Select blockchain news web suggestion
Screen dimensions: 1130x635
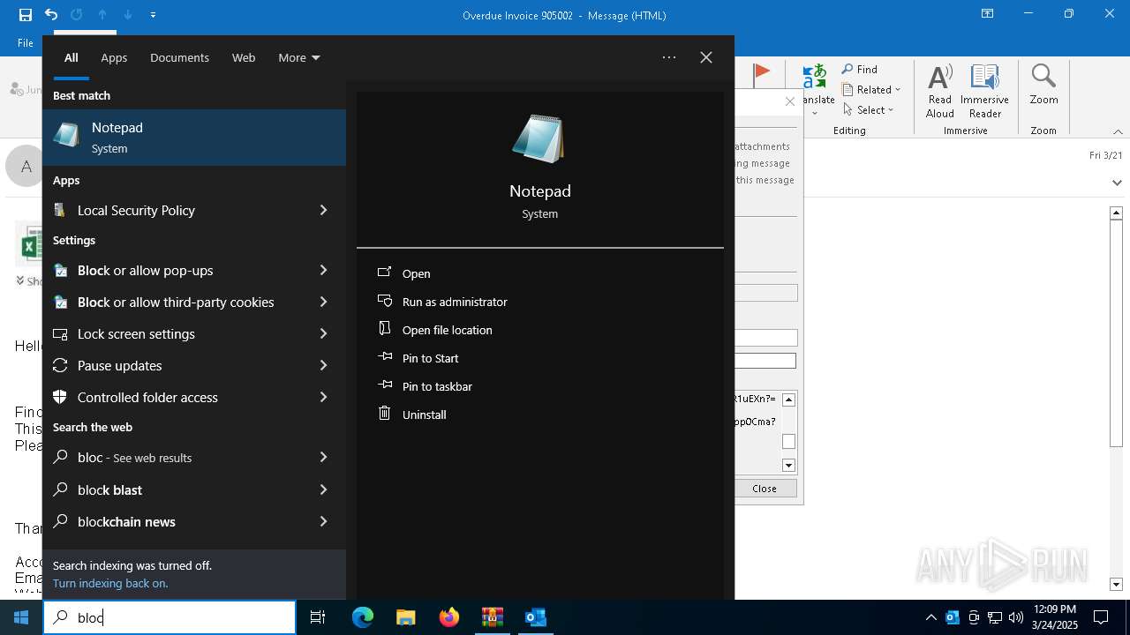(x=126, y=521)
